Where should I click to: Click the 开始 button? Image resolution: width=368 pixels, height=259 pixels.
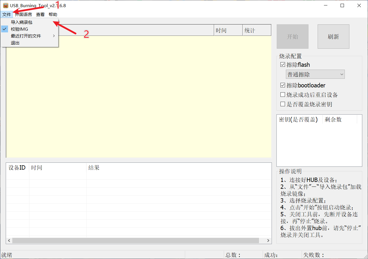[x=292, y=36]
